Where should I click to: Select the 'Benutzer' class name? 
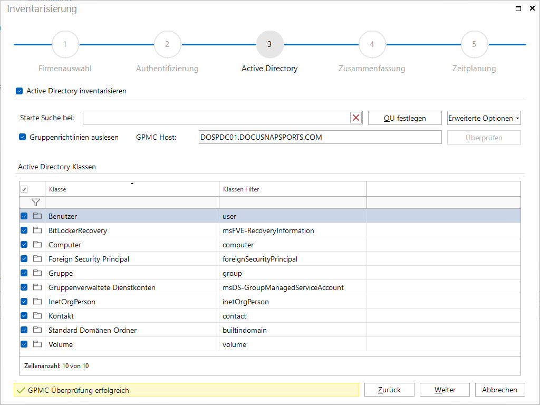63,216
